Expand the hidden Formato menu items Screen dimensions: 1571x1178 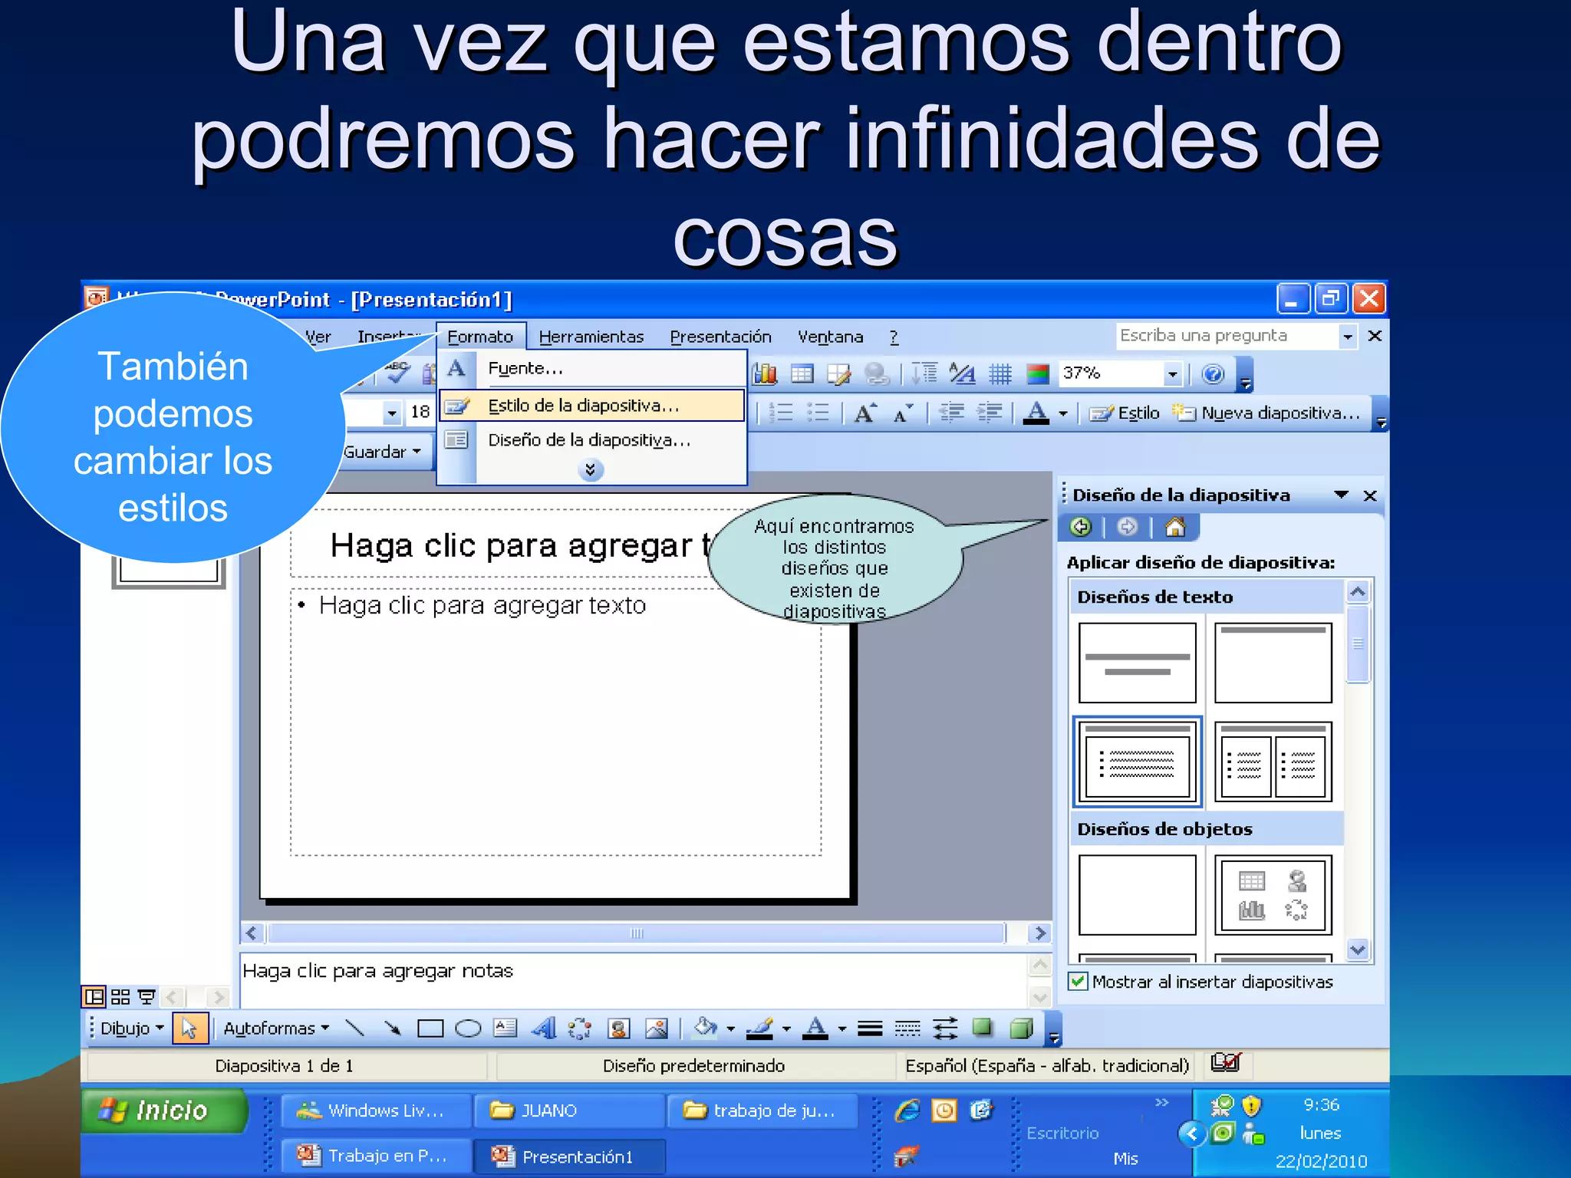pyautogui.click(x=590, y=469)
